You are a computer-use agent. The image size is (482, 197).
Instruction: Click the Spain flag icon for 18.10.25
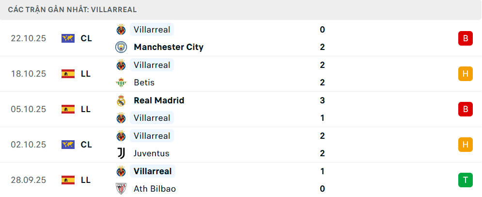[x=68, y=74]
